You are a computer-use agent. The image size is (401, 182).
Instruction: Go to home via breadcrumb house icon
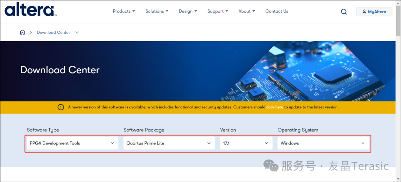click(23, 32)
